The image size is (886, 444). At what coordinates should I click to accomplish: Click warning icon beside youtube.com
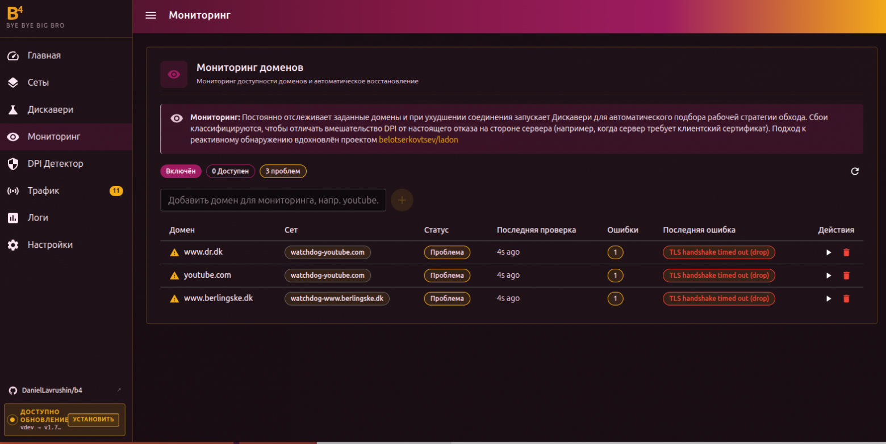pyautogui.click(x=175, y=276)
